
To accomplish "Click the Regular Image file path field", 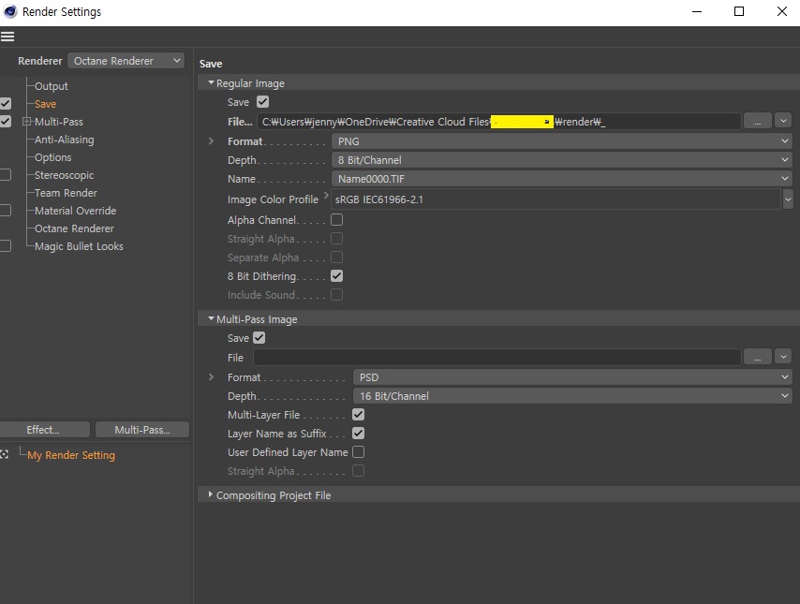I will [x=498, y=122].
